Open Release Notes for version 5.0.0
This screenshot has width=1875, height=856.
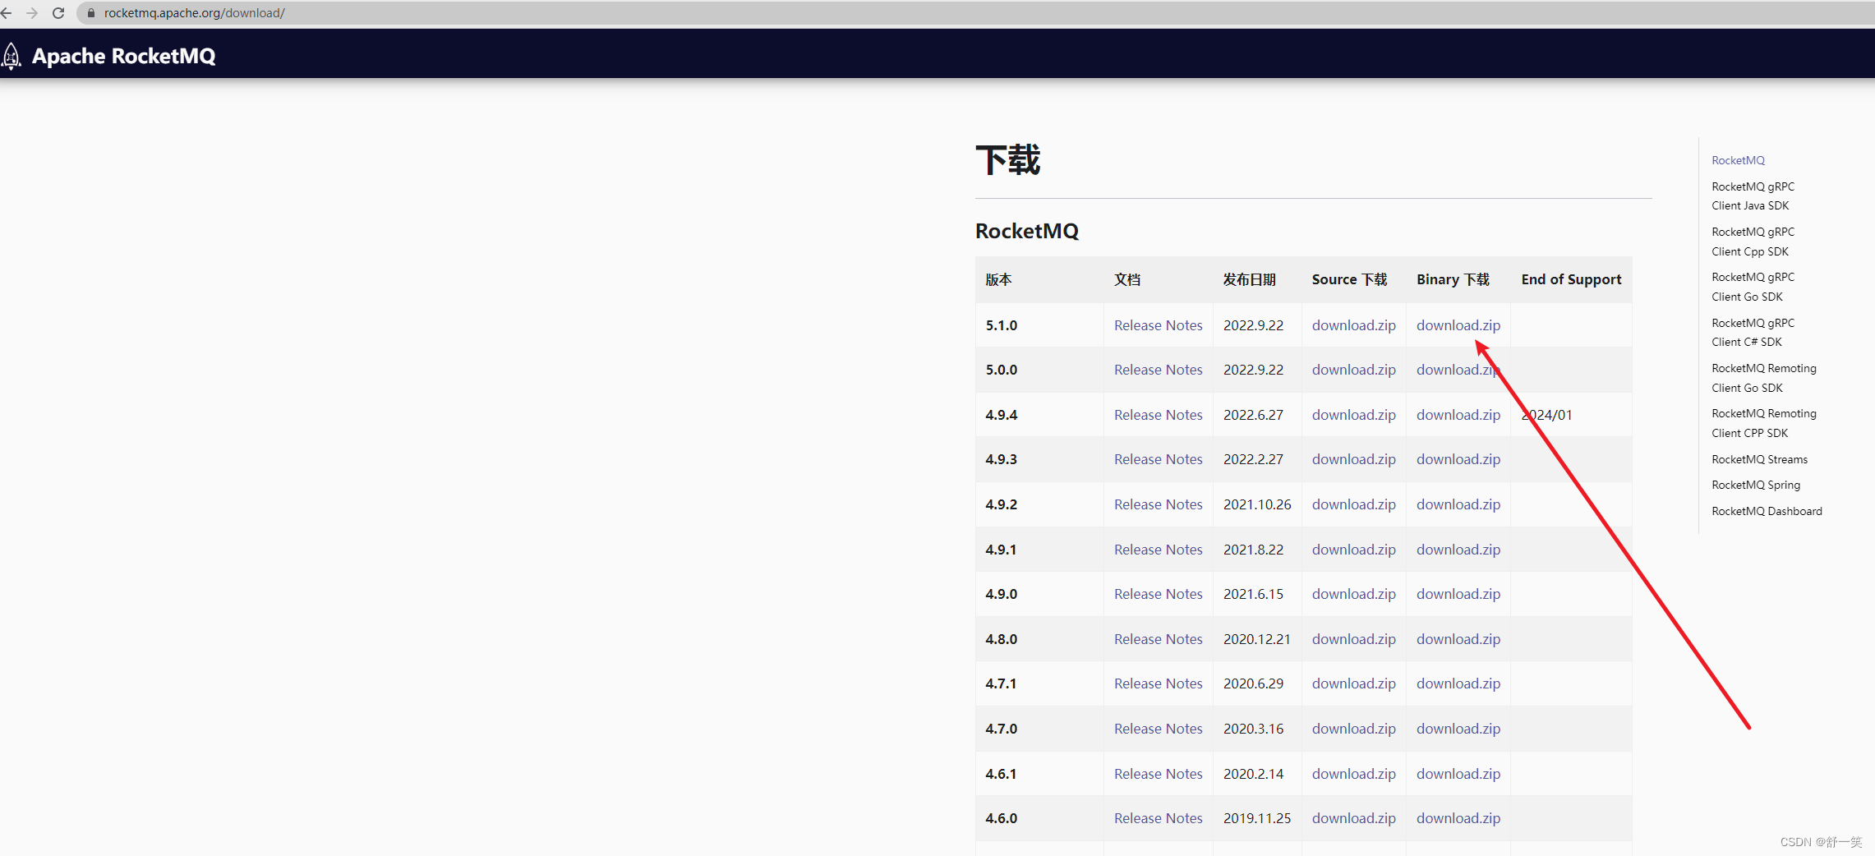point(1158,370)
